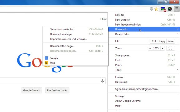The width and height of the screenshot is (180, 112).
Task: Open Bookmark manager from submenu
Action: click(x=75, y=34)
